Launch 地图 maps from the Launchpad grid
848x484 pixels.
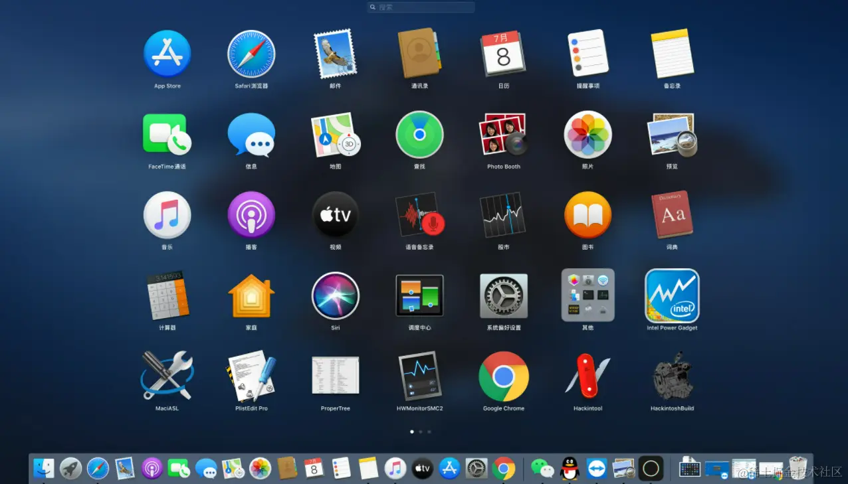click(x=335, y=135)
